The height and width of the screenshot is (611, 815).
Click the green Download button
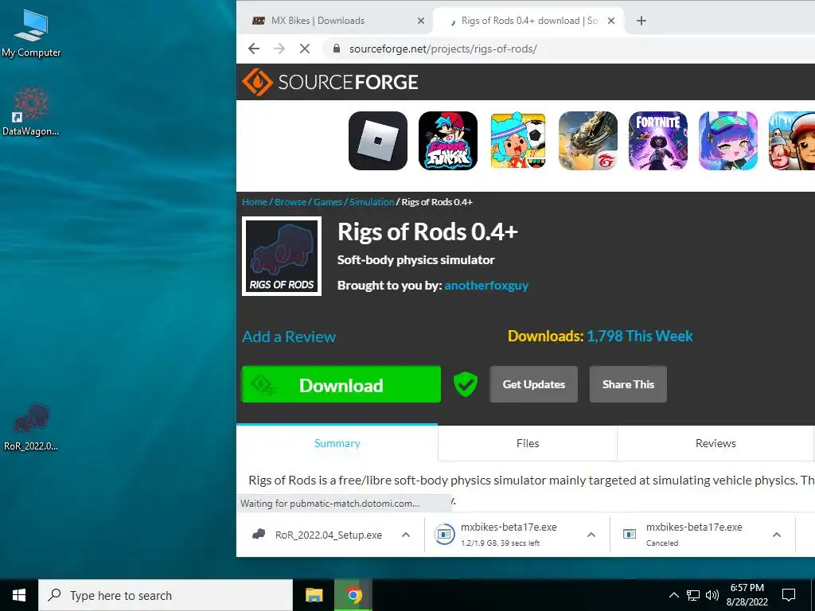[x=341, y=384]
